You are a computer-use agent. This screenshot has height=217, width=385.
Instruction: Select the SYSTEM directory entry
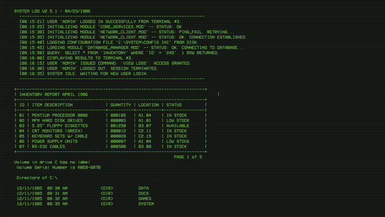coord(85,204)
